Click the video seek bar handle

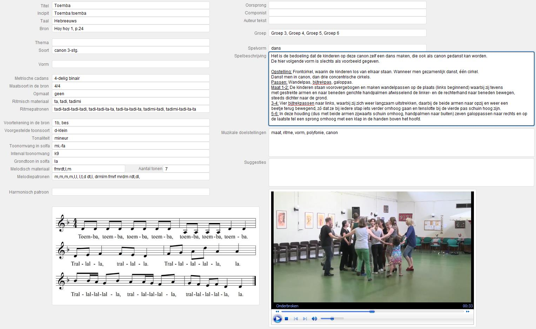tap(372, 311)
